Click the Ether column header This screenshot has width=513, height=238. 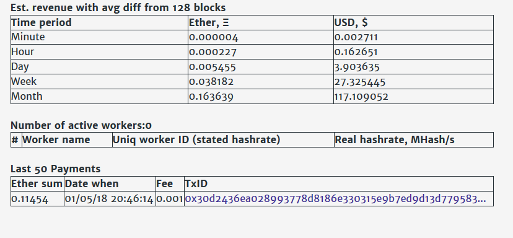[x=209, y=22]
